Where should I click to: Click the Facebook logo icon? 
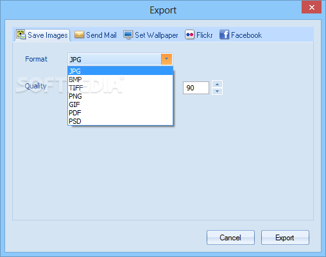pos(224,35)
